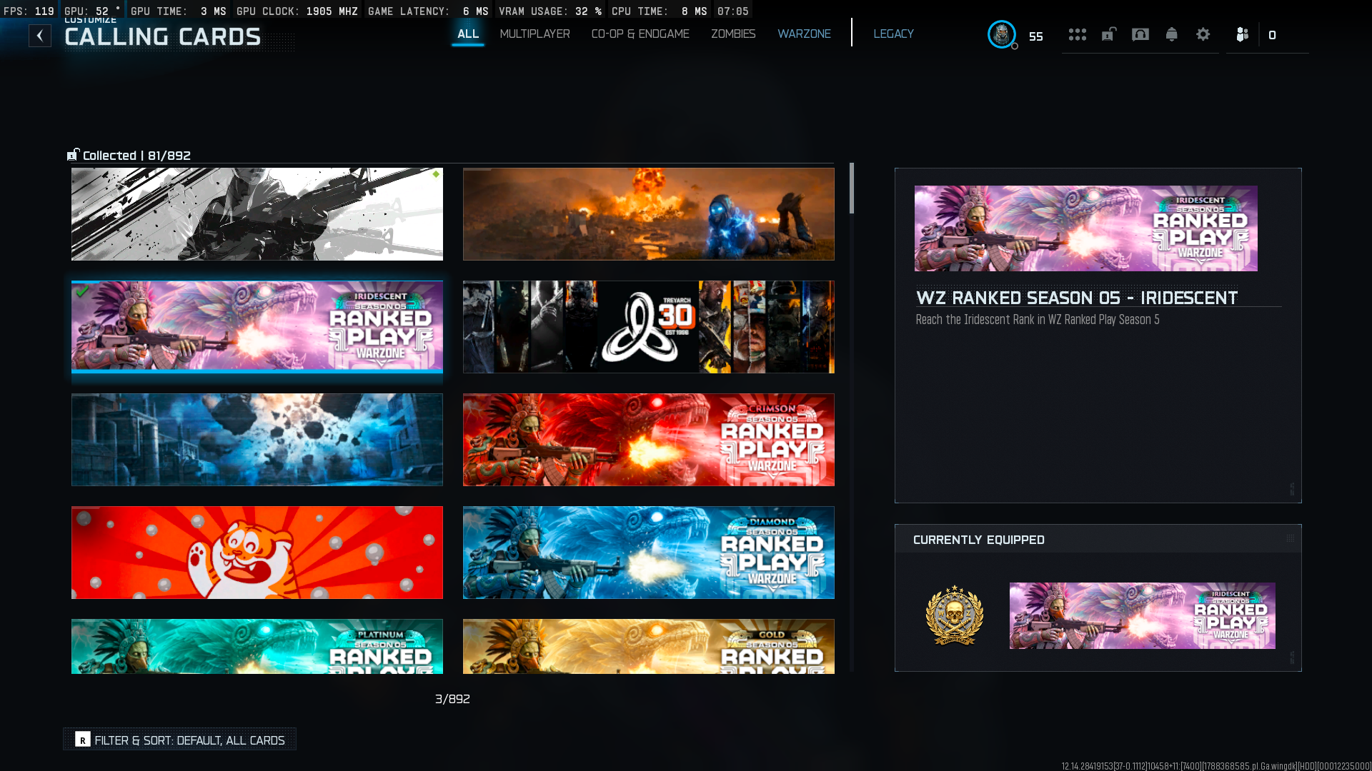The image size is (1372, 771).
Task: Click the Collected 81/892 counter text
Action: click(x=136, y=156)
